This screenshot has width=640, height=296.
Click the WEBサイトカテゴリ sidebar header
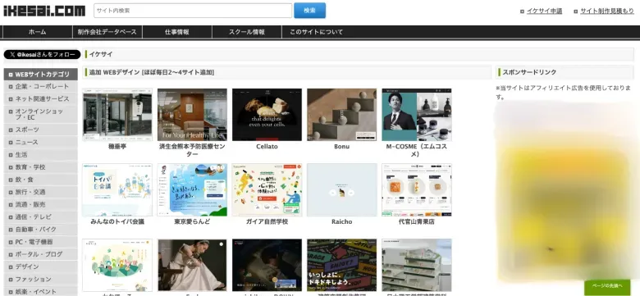pyautogui.click(x=41, y=74)
